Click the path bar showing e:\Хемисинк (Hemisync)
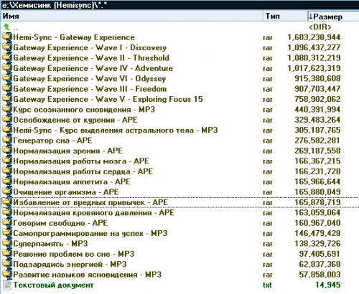This screenshot has height=294, width=359. coord(179,5)
